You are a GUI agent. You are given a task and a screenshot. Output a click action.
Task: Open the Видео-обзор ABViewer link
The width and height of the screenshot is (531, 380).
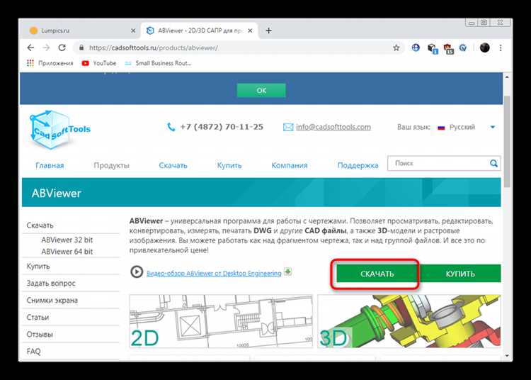[214, 273]
